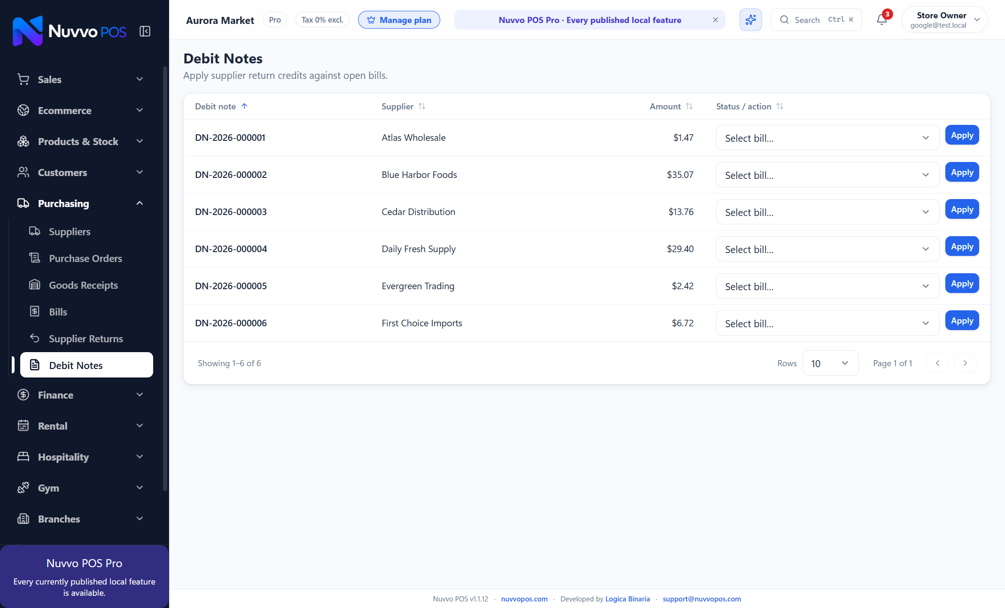Open Select bill dropdown for Evergreen Trading

coord(827,286)
